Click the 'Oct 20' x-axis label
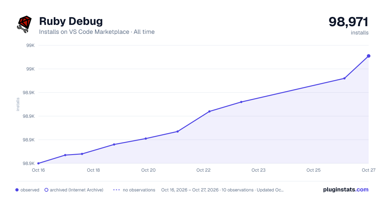 point(148,170)
